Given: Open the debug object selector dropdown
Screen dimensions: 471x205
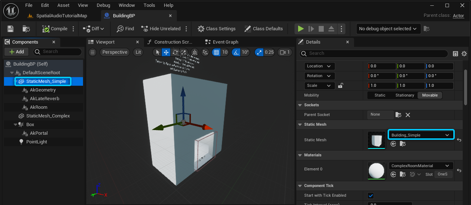Looking at the screenshot, I should point(388,29).
